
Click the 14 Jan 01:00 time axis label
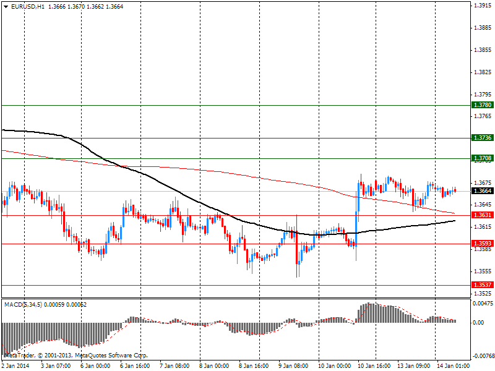tap(452, 365)
